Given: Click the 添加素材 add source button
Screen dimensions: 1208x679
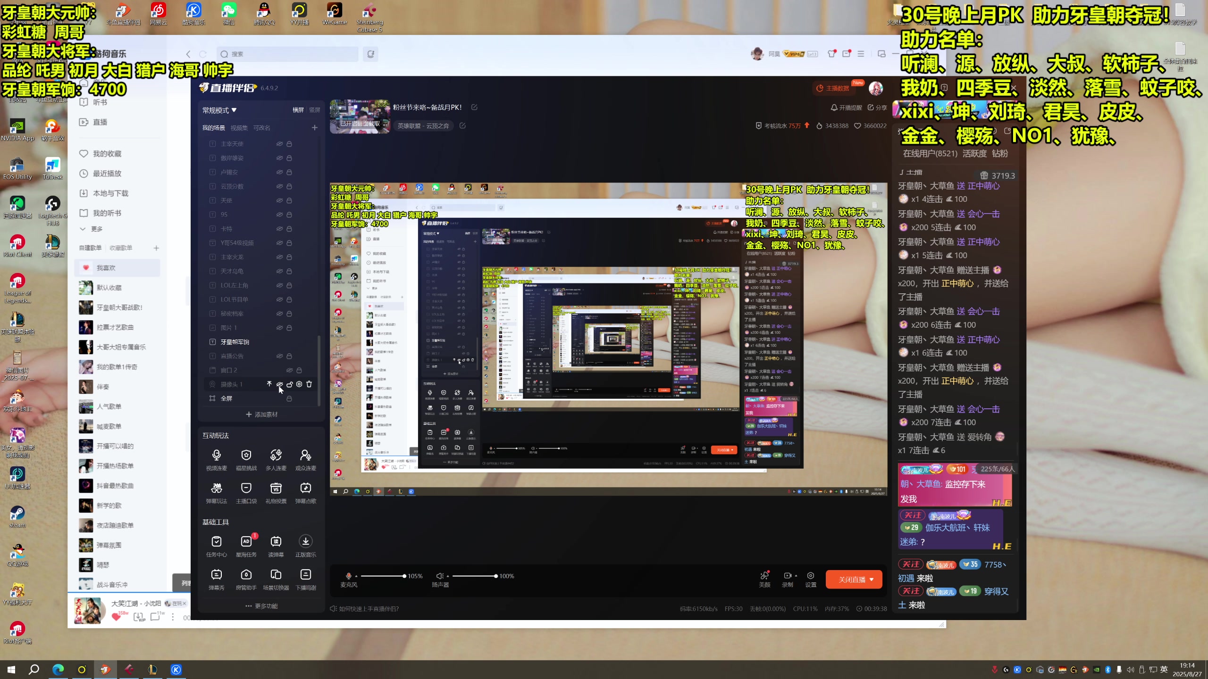Looking at the screenshot, I should (x=261, y=414).
